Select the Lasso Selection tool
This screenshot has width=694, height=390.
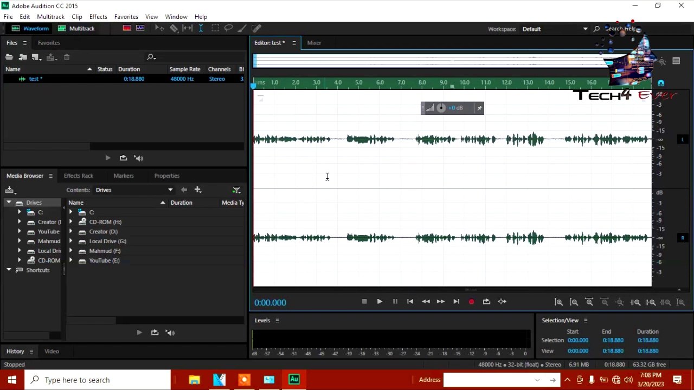[228, 28]
